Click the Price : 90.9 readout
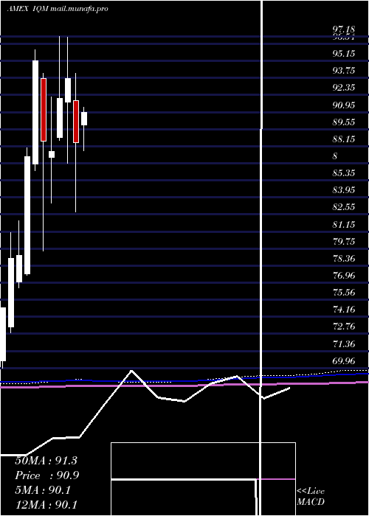This screenshot has width=369, height=516. [46, 475]
